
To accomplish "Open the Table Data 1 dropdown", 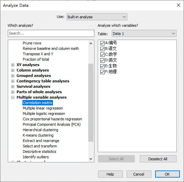I will point(144,34).
